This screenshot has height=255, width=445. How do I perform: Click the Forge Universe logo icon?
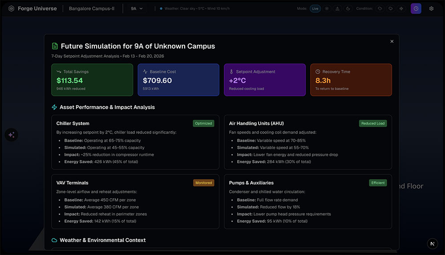pos(11,8)
